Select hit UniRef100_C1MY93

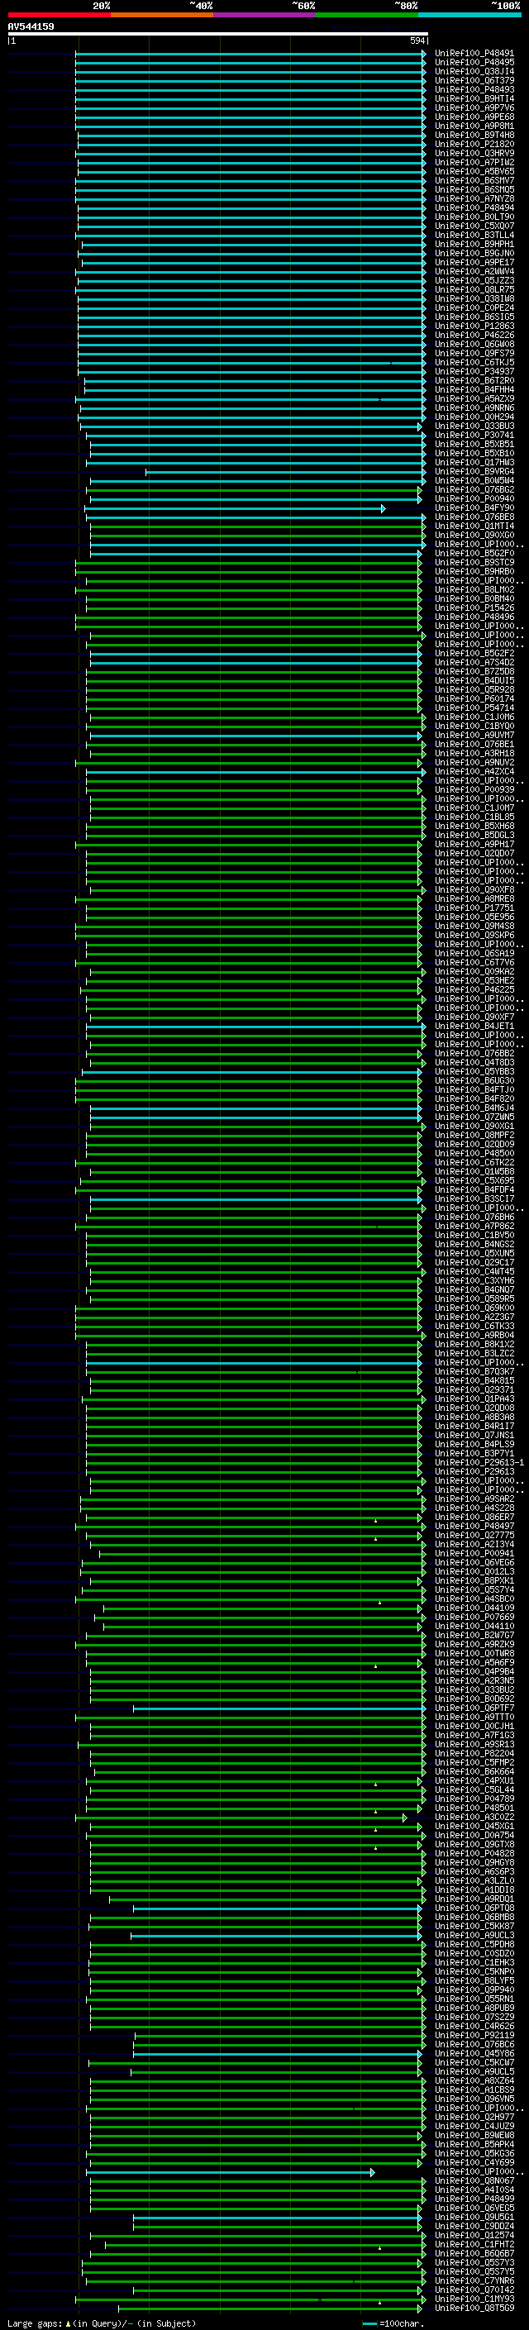474,2300
